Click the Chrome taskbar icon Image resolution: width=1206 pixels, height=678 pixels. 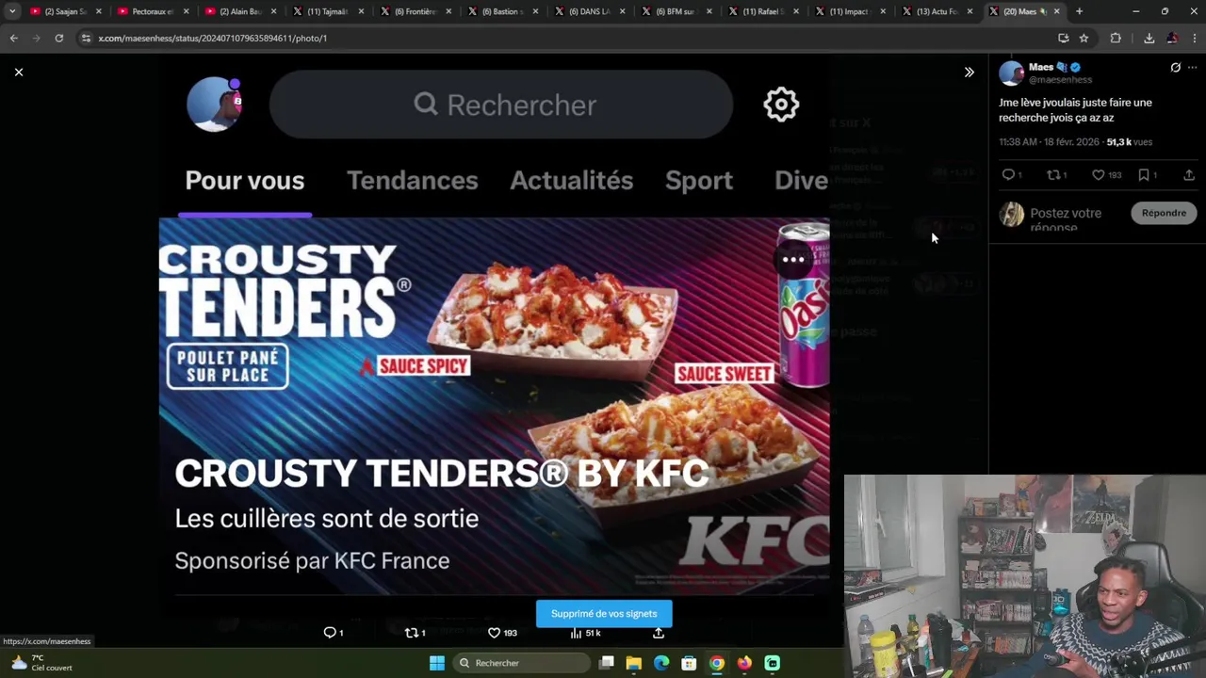tap(717, 663)
